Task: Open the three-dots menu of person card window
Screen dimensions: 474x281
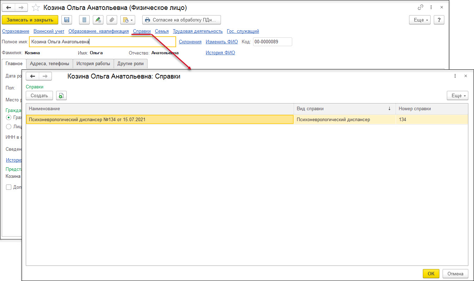Action: (431, 7)
